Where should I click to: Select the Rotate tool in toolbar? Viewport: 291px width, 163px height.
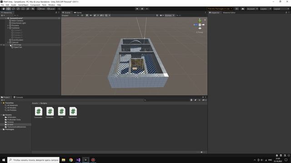[13, 9]
